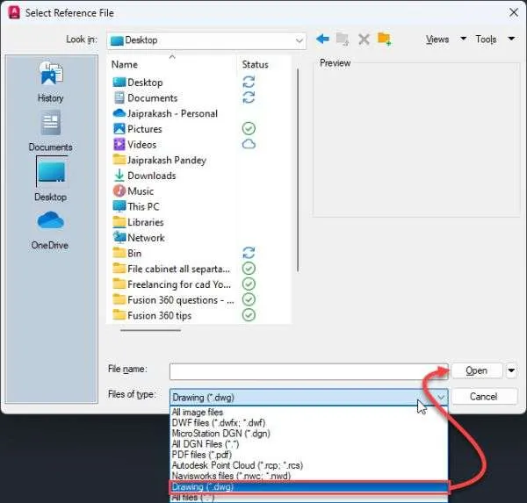This screenshot has height=503, width=527.
Task: Select Documents in the places sidebar
Action: tap(50, 132)
